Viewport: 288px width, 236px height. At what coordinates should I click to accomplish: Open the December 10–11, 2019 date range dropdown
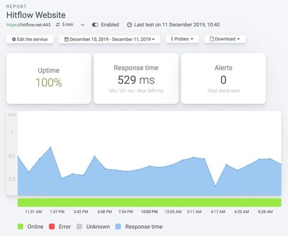click(109, 39)
